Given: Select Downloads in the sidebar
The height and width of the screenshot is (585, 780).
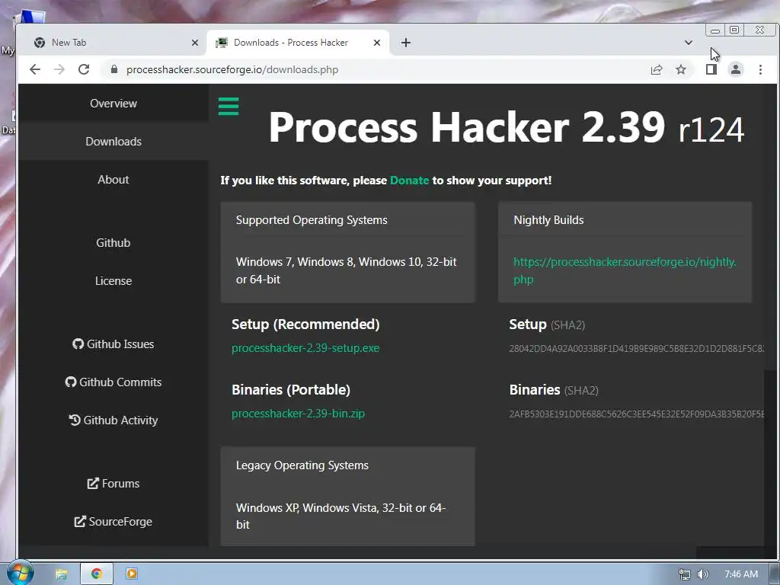Looking at the screenshot, I should (x=113, y=141).
